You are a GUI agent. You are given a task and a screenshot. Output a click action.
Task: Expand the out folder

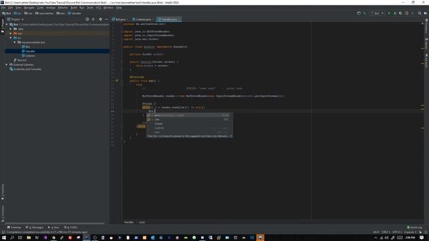[11, 33]
